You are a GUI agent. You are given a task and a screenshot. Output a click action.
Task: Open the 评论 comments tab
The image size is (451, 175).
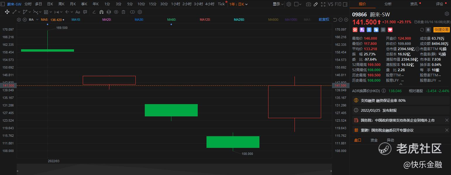439,4
